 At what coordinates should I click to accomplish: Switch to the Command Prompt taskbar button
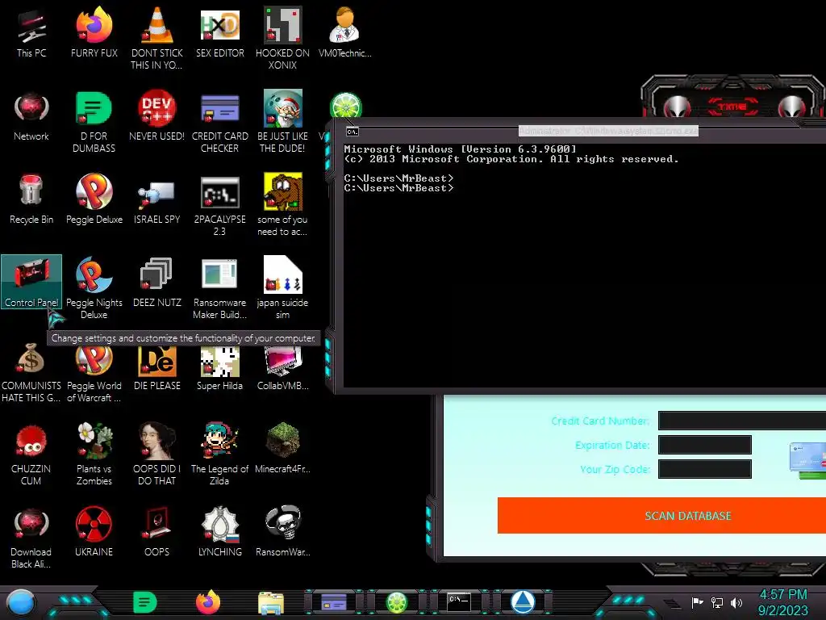(459, 601)
